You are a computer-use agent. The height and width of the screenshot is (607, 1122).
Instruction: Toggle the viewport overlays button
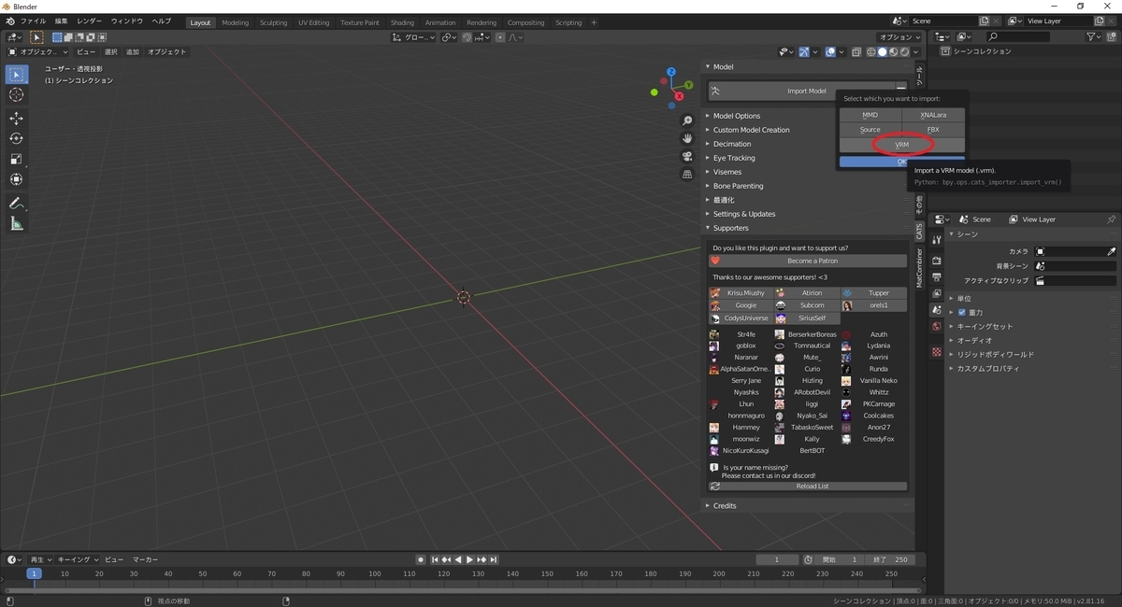(x=829, y=52)
